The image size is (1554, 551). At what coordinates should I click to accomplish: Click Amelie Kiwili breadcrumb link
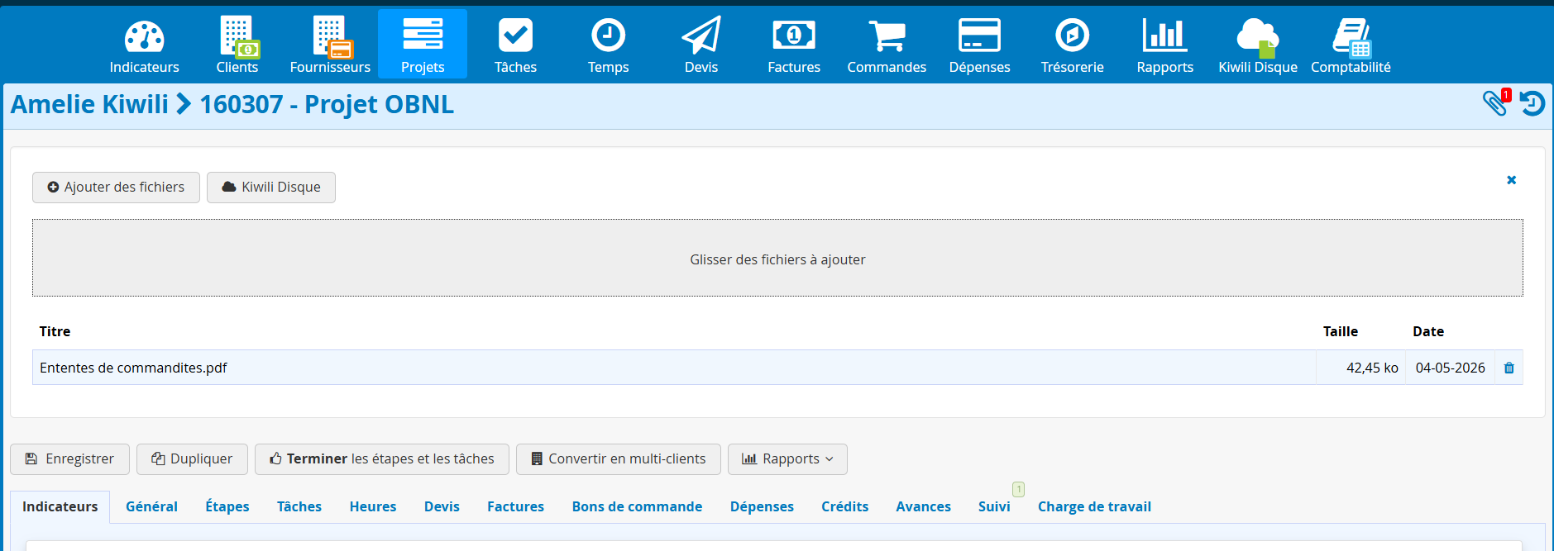pos(89,104)
